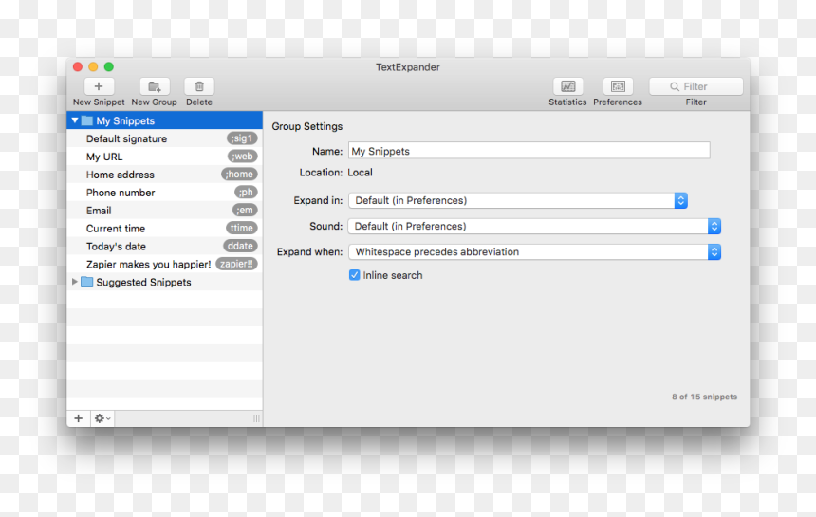Expand the Suggested Snippets group triangle
Screen dimensions: 816x517
click(x=74, y=282)
